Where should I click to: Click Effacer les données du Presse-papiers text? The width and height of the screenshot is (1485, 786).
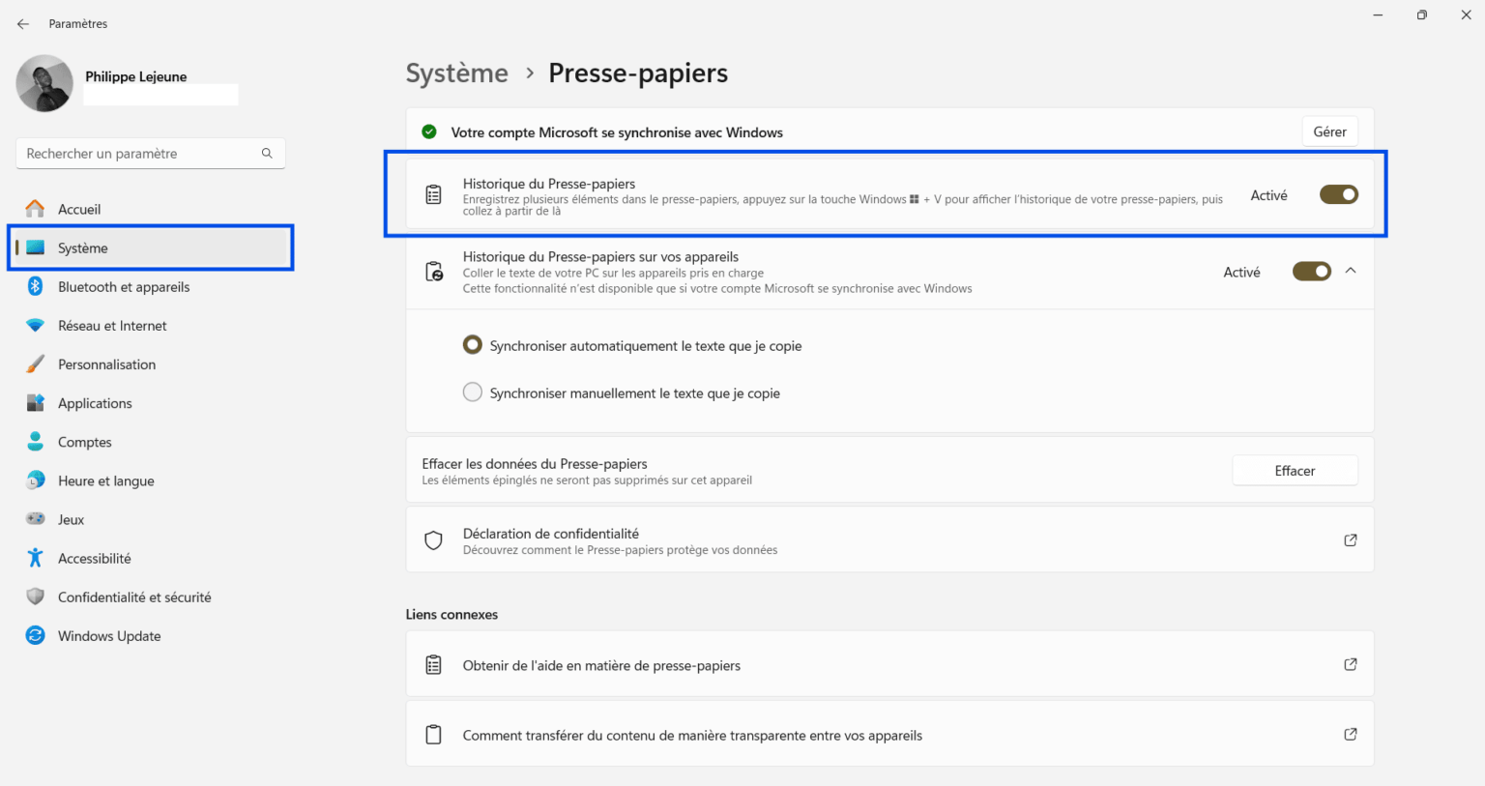coord(535,464)
